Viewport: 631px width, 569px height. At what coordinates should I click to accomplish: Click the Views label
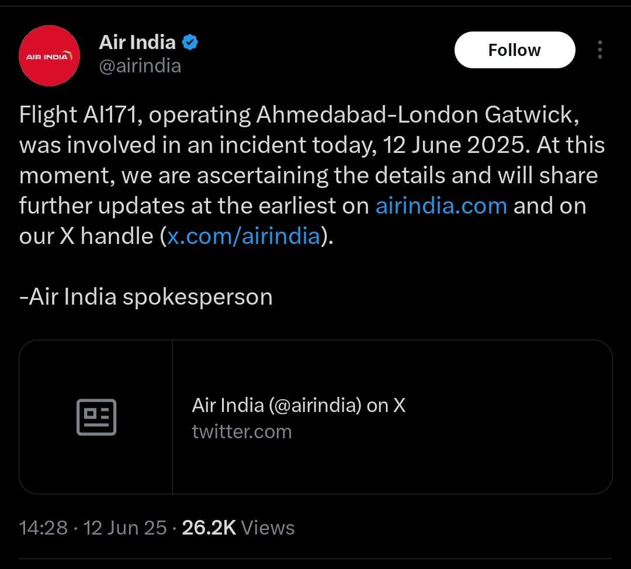268,528
